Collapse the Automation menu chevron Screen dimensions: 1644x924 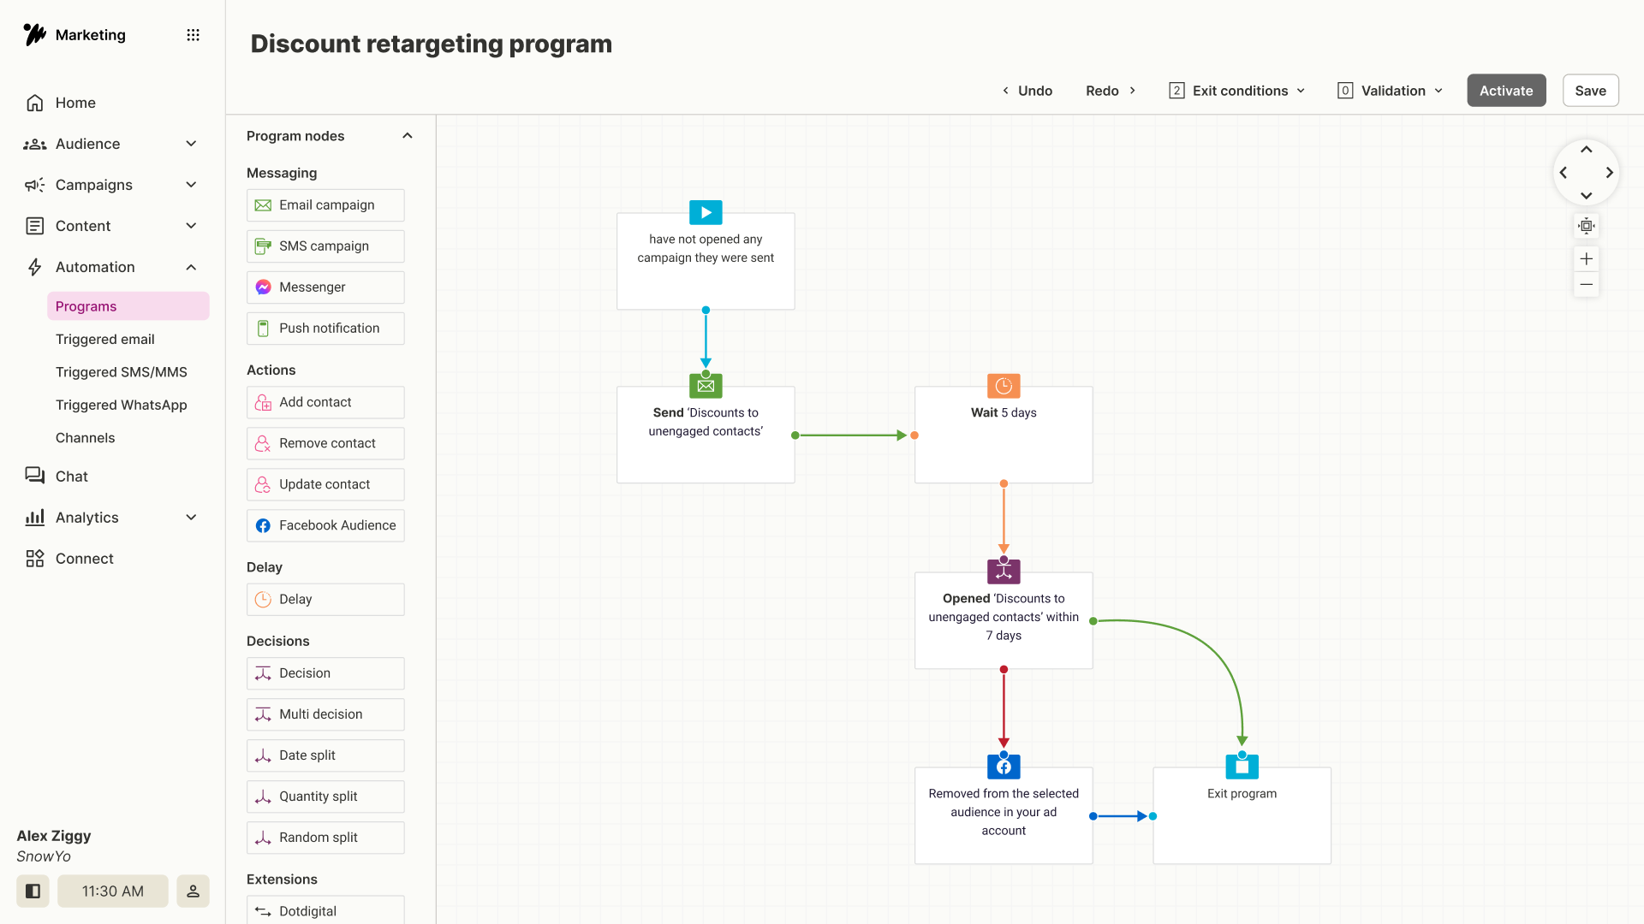click(191, 267)
